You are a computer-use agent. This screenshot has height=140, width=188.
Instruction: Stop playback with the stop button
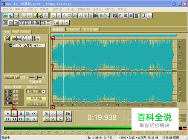pos(8,114)
